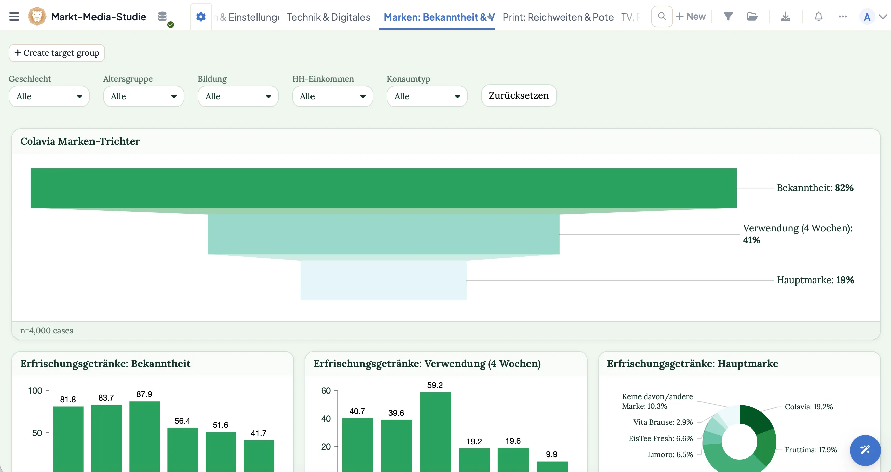The width and height of the screenshot is (891, 472).
Task: Switch to the Technik & Digitales tab
Action: (329, 17)
